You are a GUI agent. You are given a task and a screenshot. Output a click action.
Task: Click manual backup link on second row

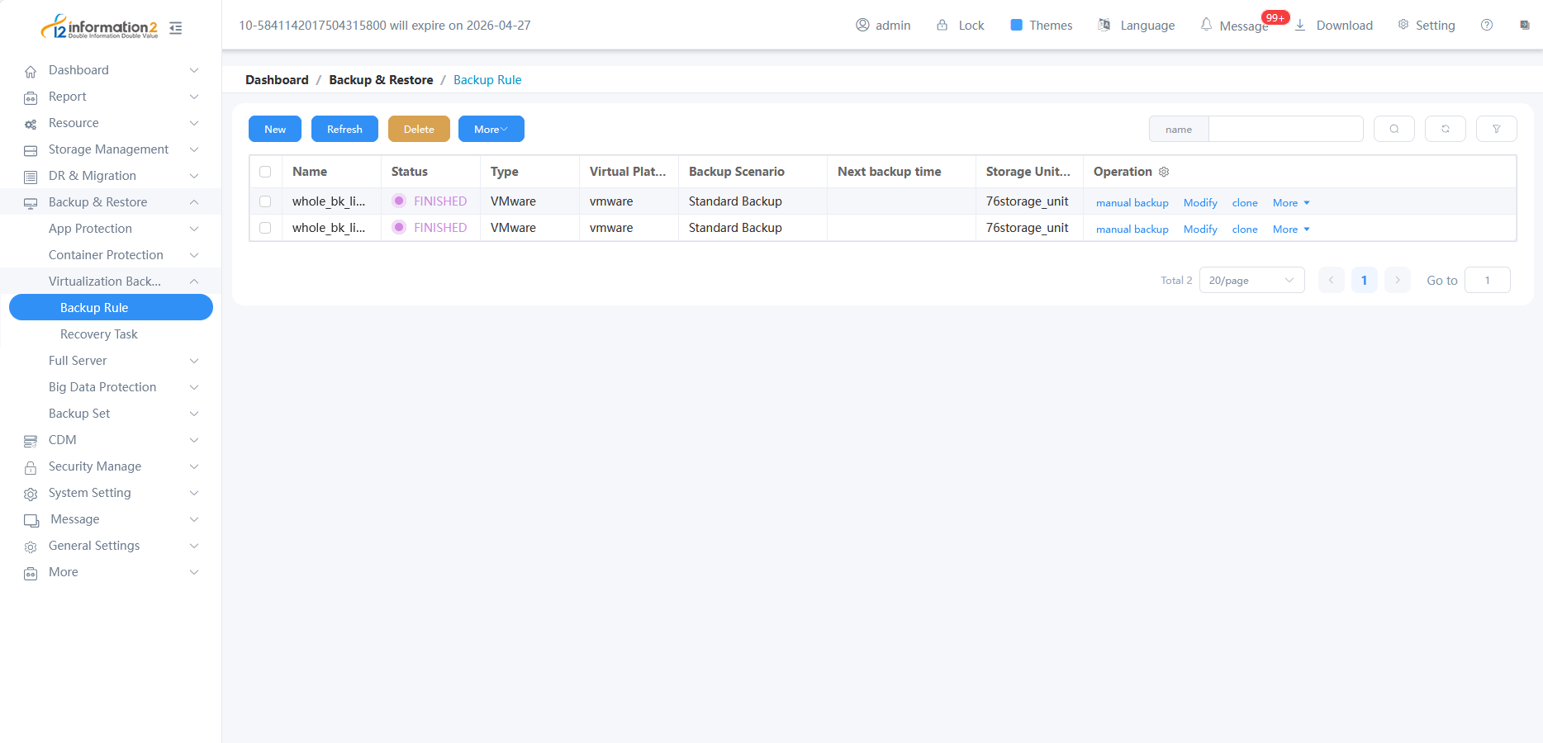(1132, 230)
